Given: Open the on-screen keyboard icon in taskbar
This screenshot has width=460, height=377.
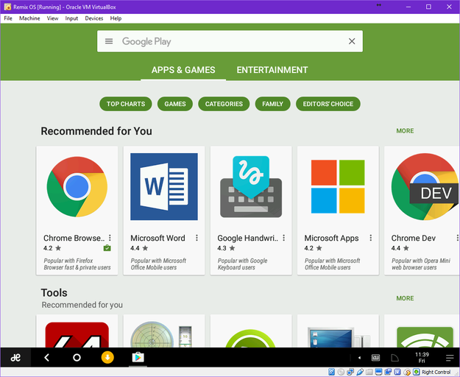Looking at the screenshot, I should 375,358.
